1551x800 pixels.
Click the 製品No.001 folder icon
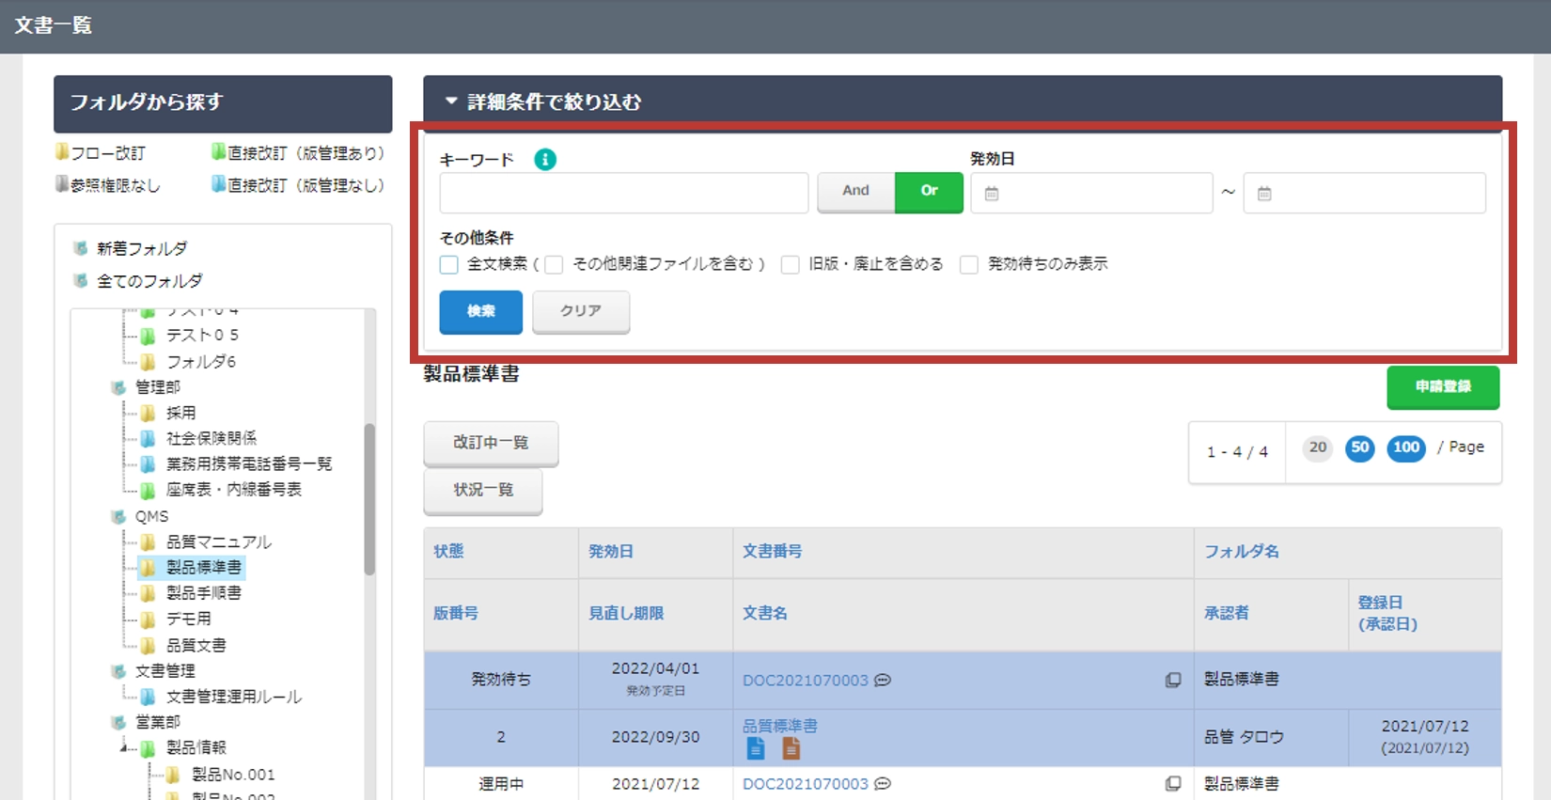pos(174,775)
